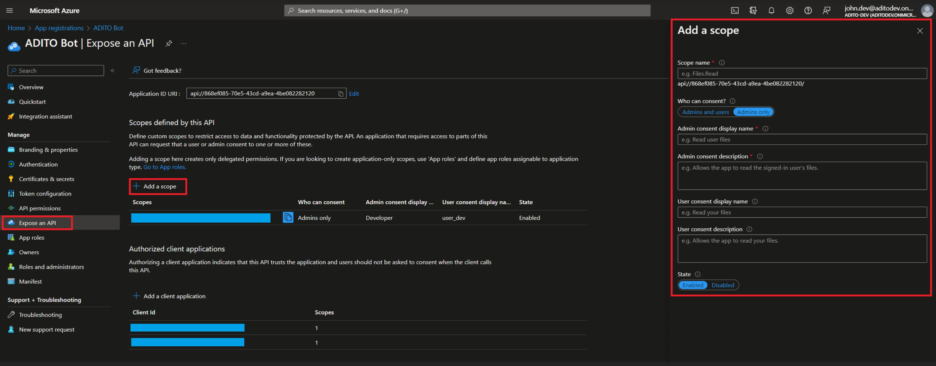Open Cloud Shell from top bar
Screen dimensions: 936x366
click(734, 10)
